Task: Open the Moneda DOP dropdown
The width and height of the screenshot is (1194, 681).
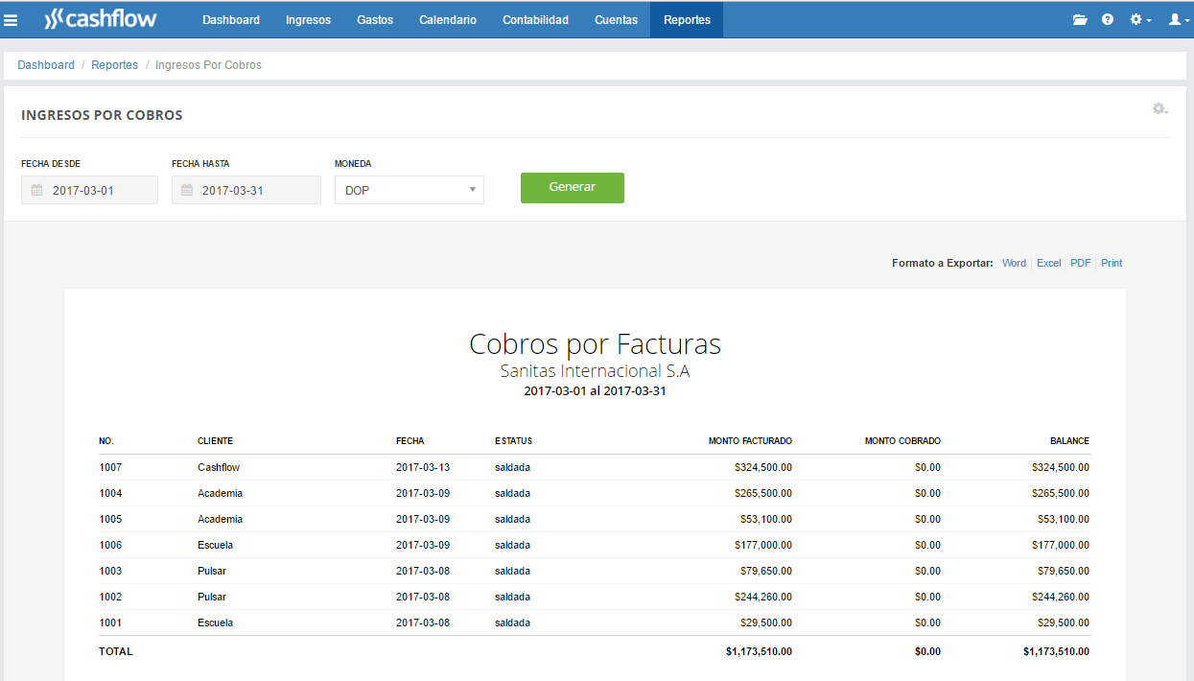Action: coord(410,190)
